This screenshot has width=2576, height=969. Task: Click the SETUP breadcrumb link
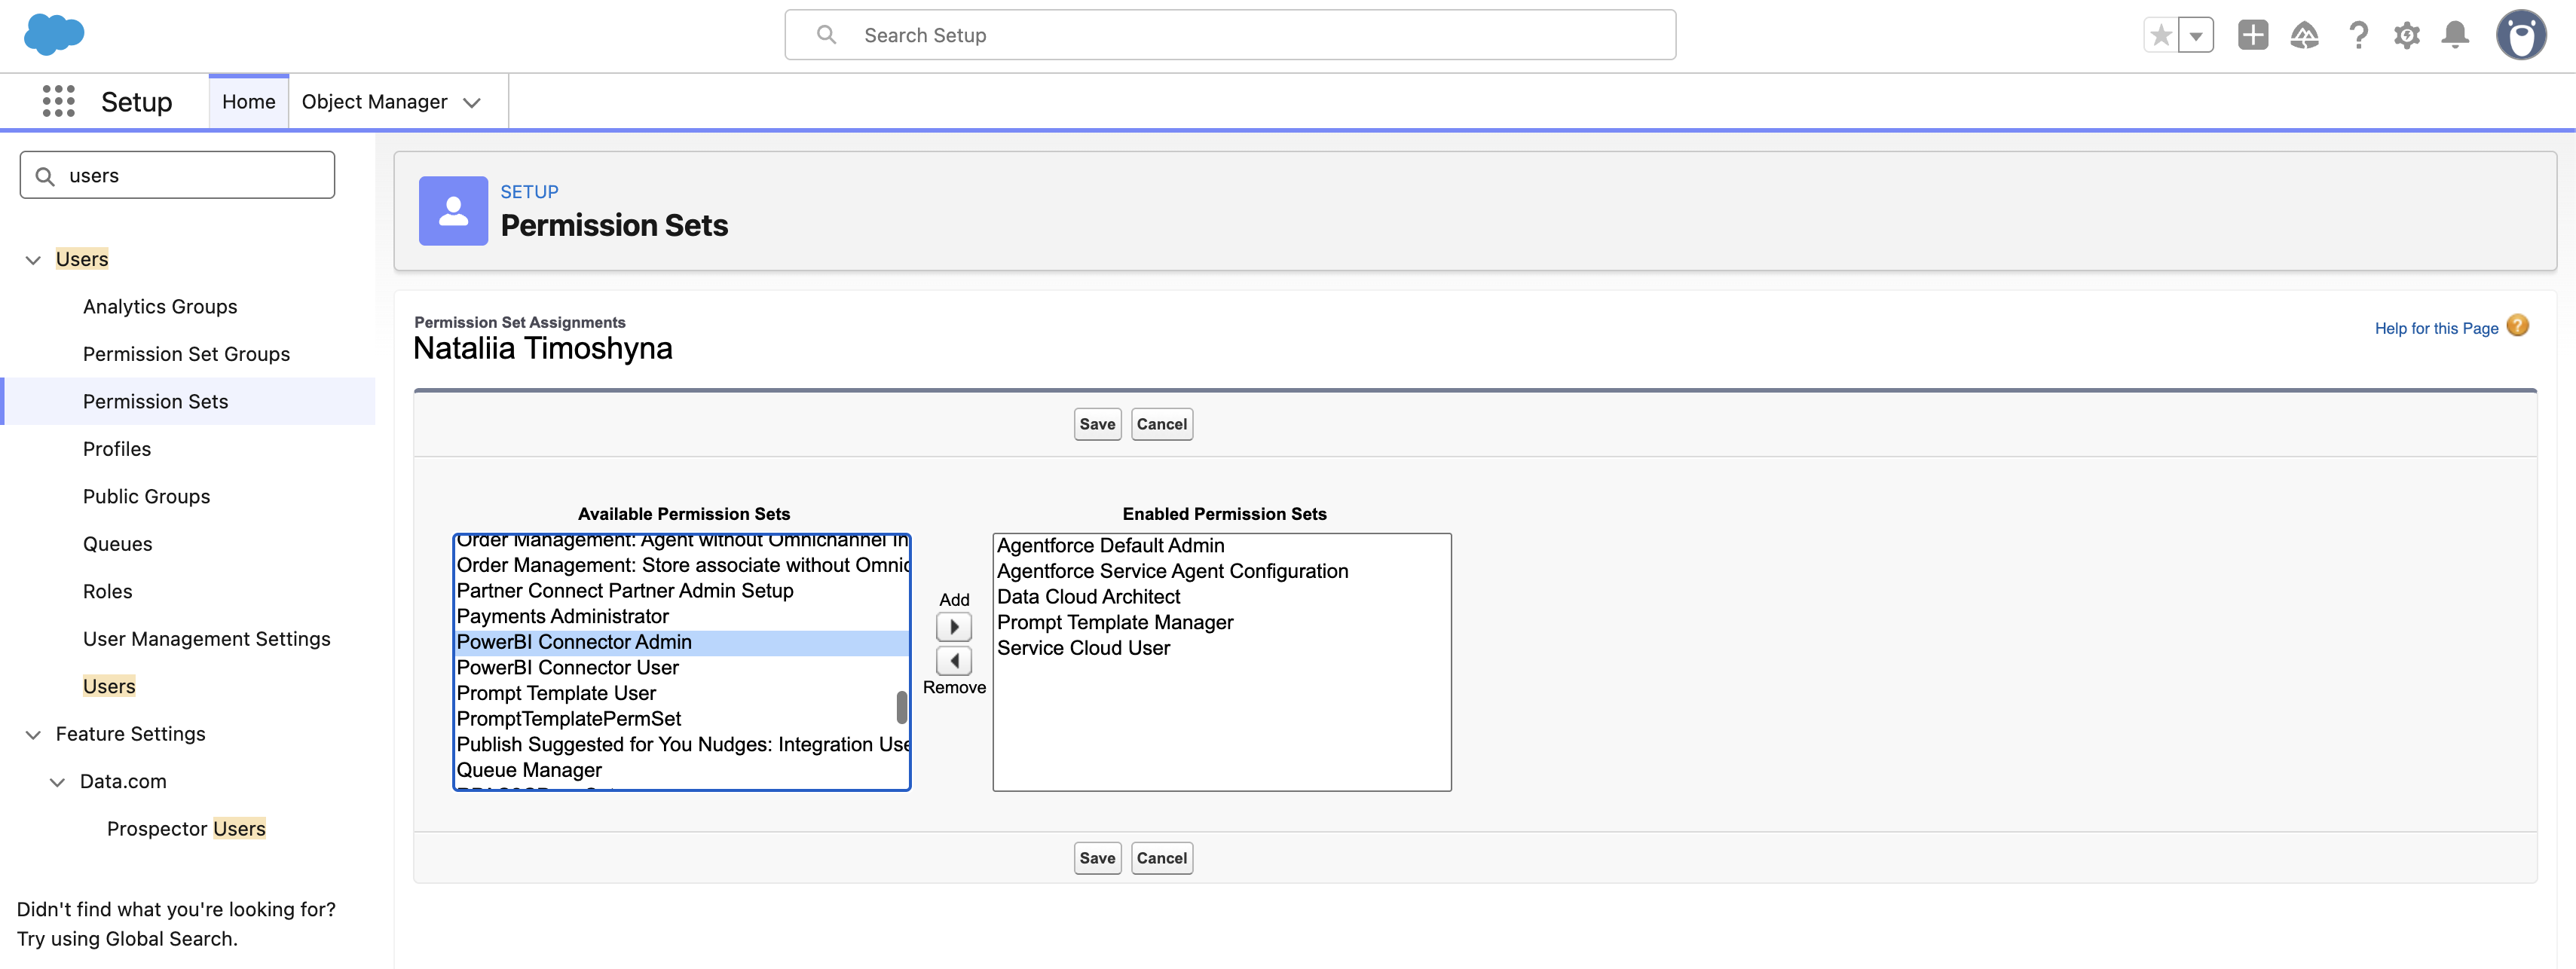529,191
